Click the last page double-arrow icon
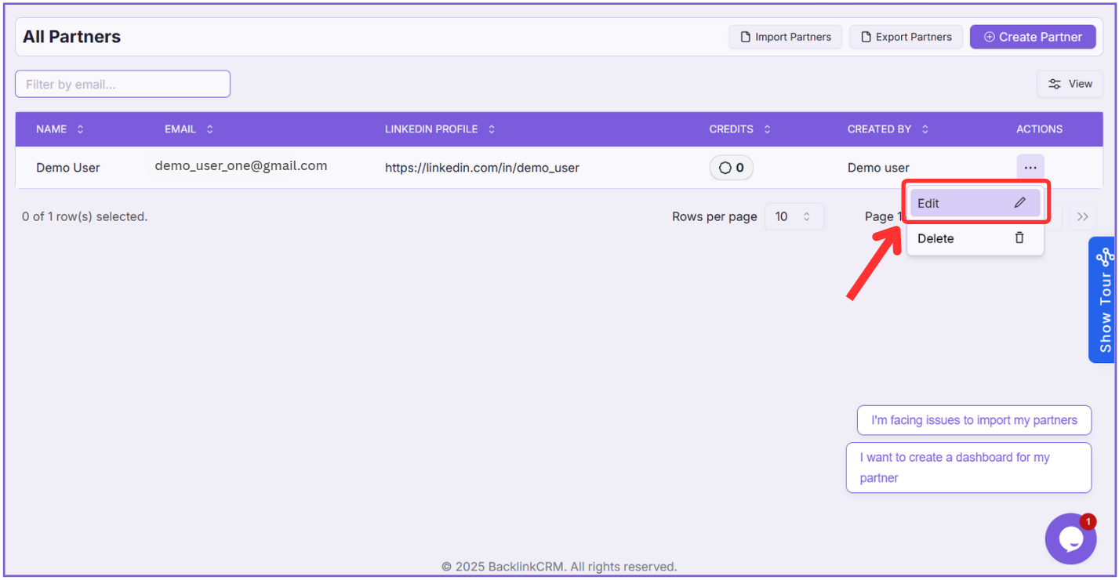 point(1083,217)
